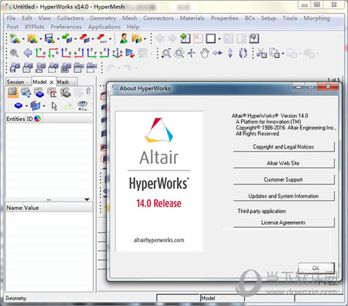This screenshot has width=348, height=306.
Task: Click the Cut Window scissors icon
Action: click(261, 53)
